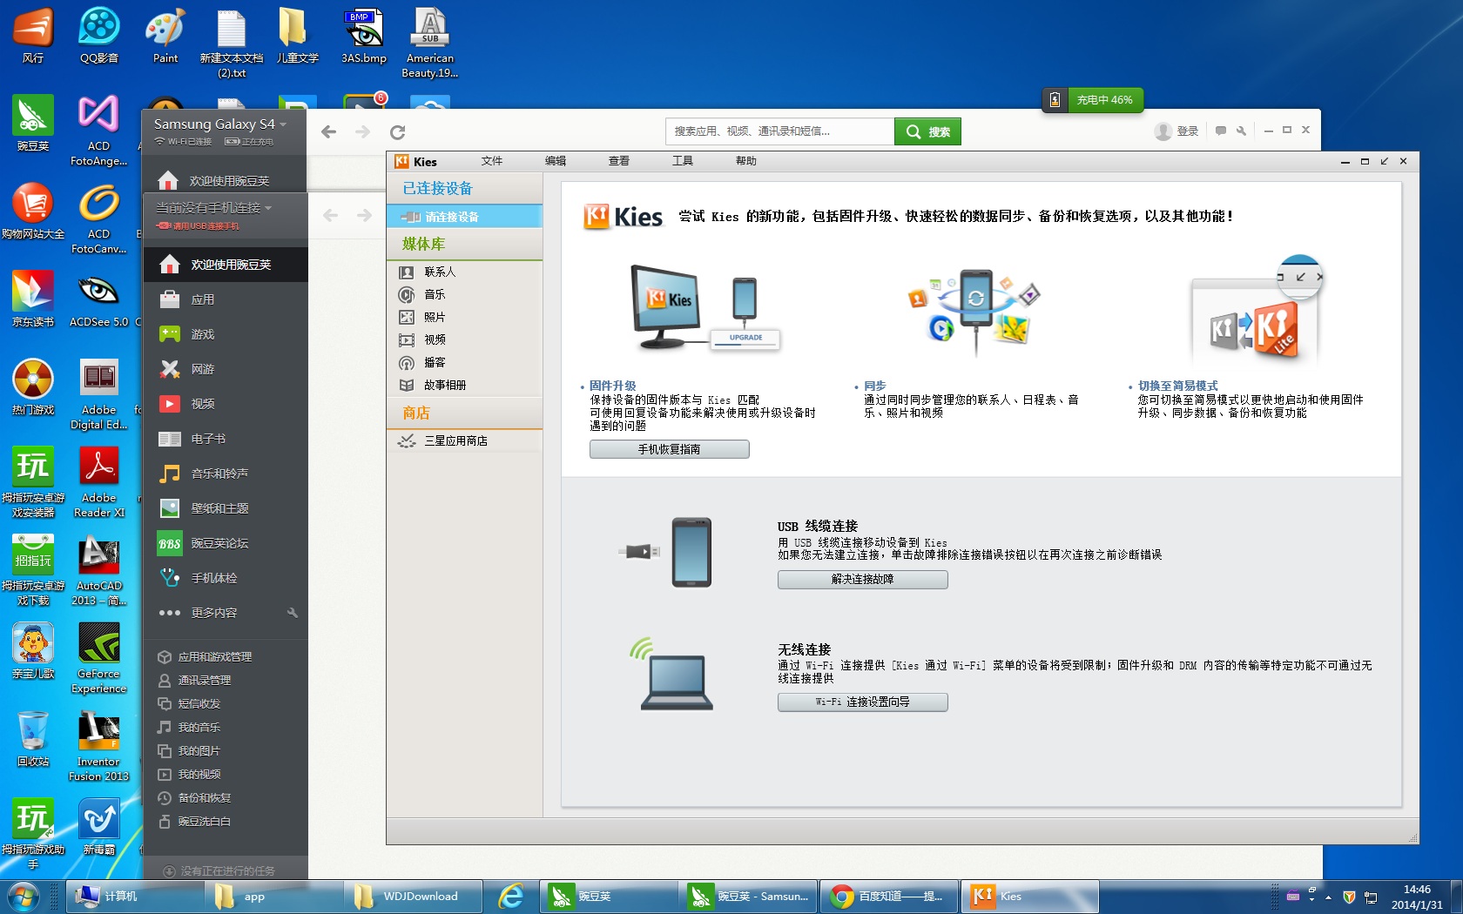Image resolution: width=1463 pixels, height=914 pixels.
Task: Click the 解决连接故障 button
Action: tap(862, 579)
